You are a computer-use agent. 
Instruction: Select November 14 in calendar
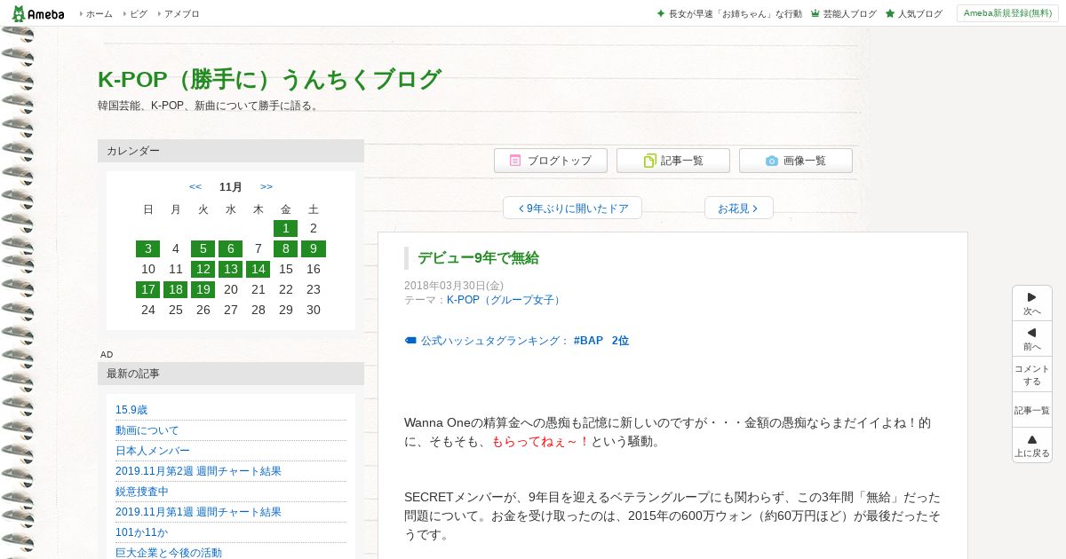(x=259, y=269)
